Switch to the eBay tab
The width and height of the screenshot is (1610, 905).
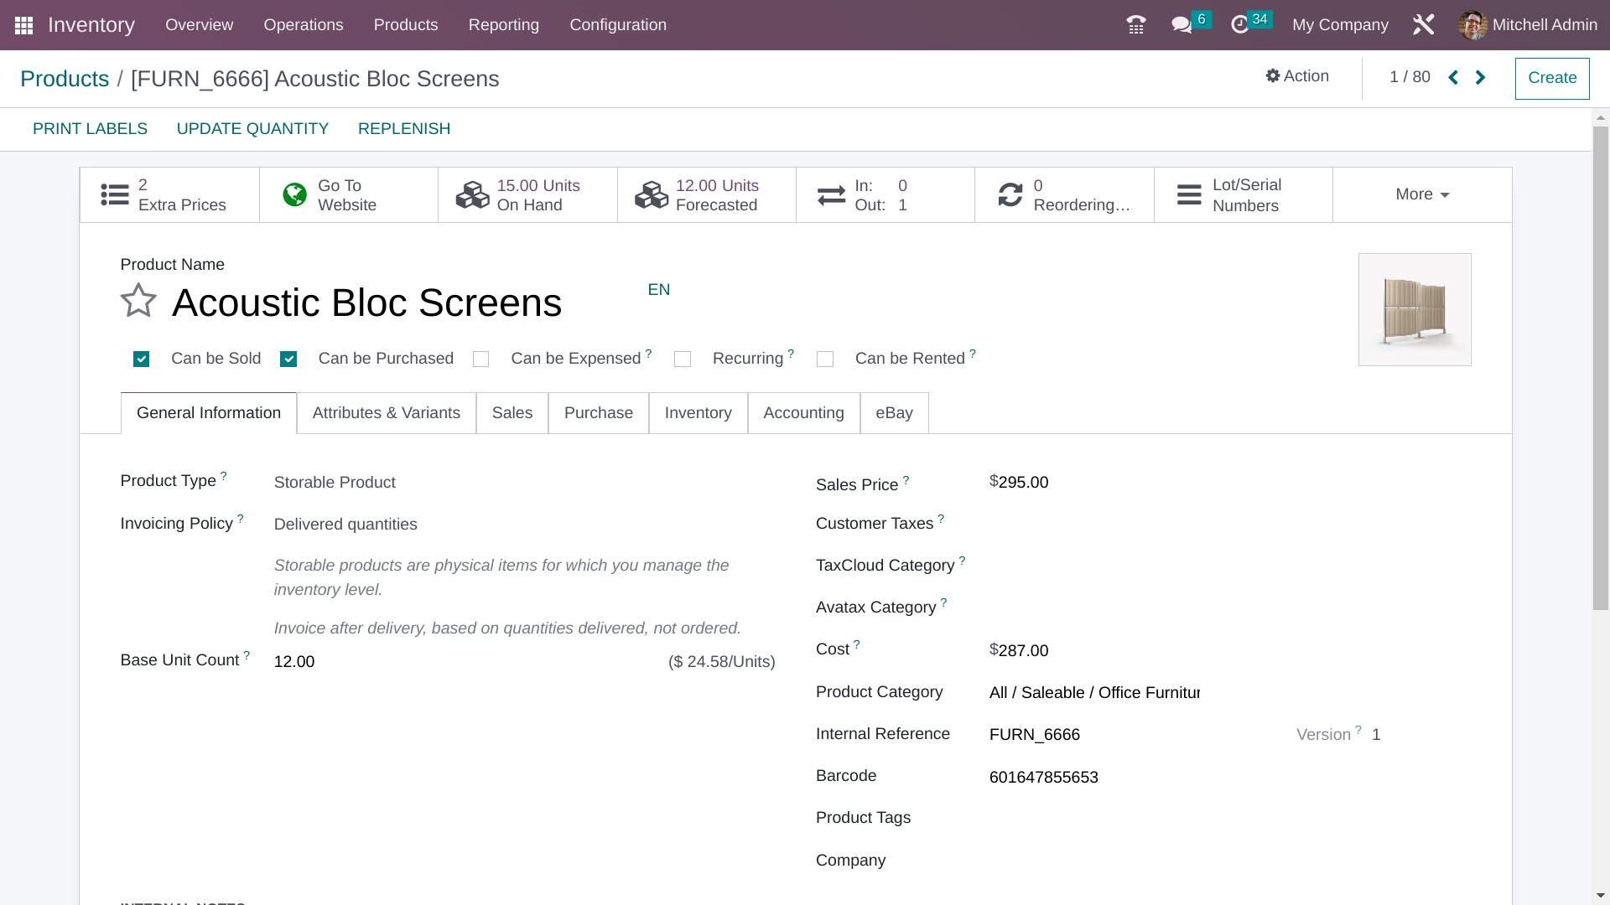coord(894,413)
